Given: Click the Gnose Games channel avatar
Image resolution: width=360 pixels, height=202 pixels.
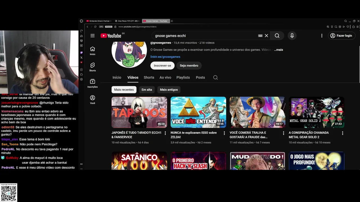Looking at the screenshot, I should point(129,54).
